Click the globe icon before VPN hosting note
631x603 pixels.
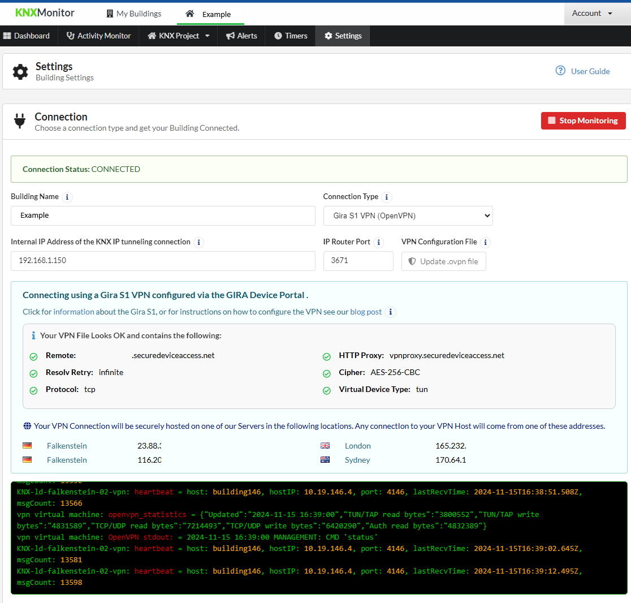(x=27, y=426)
